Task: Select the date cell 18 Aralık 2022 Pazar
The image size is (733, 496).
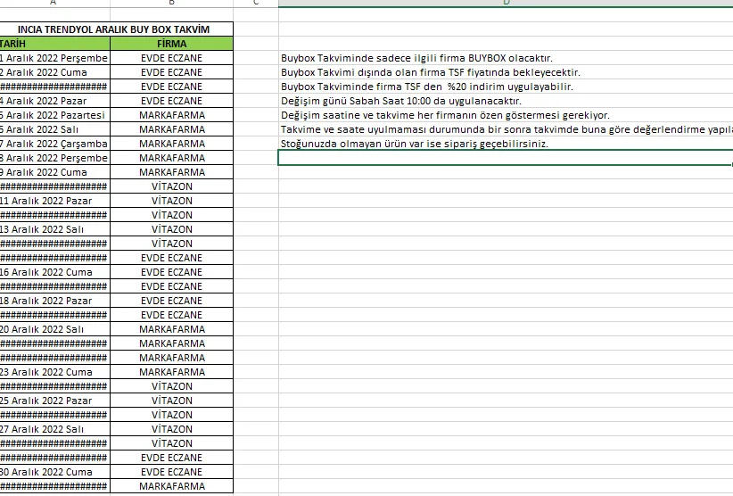Action: [54, 301]
